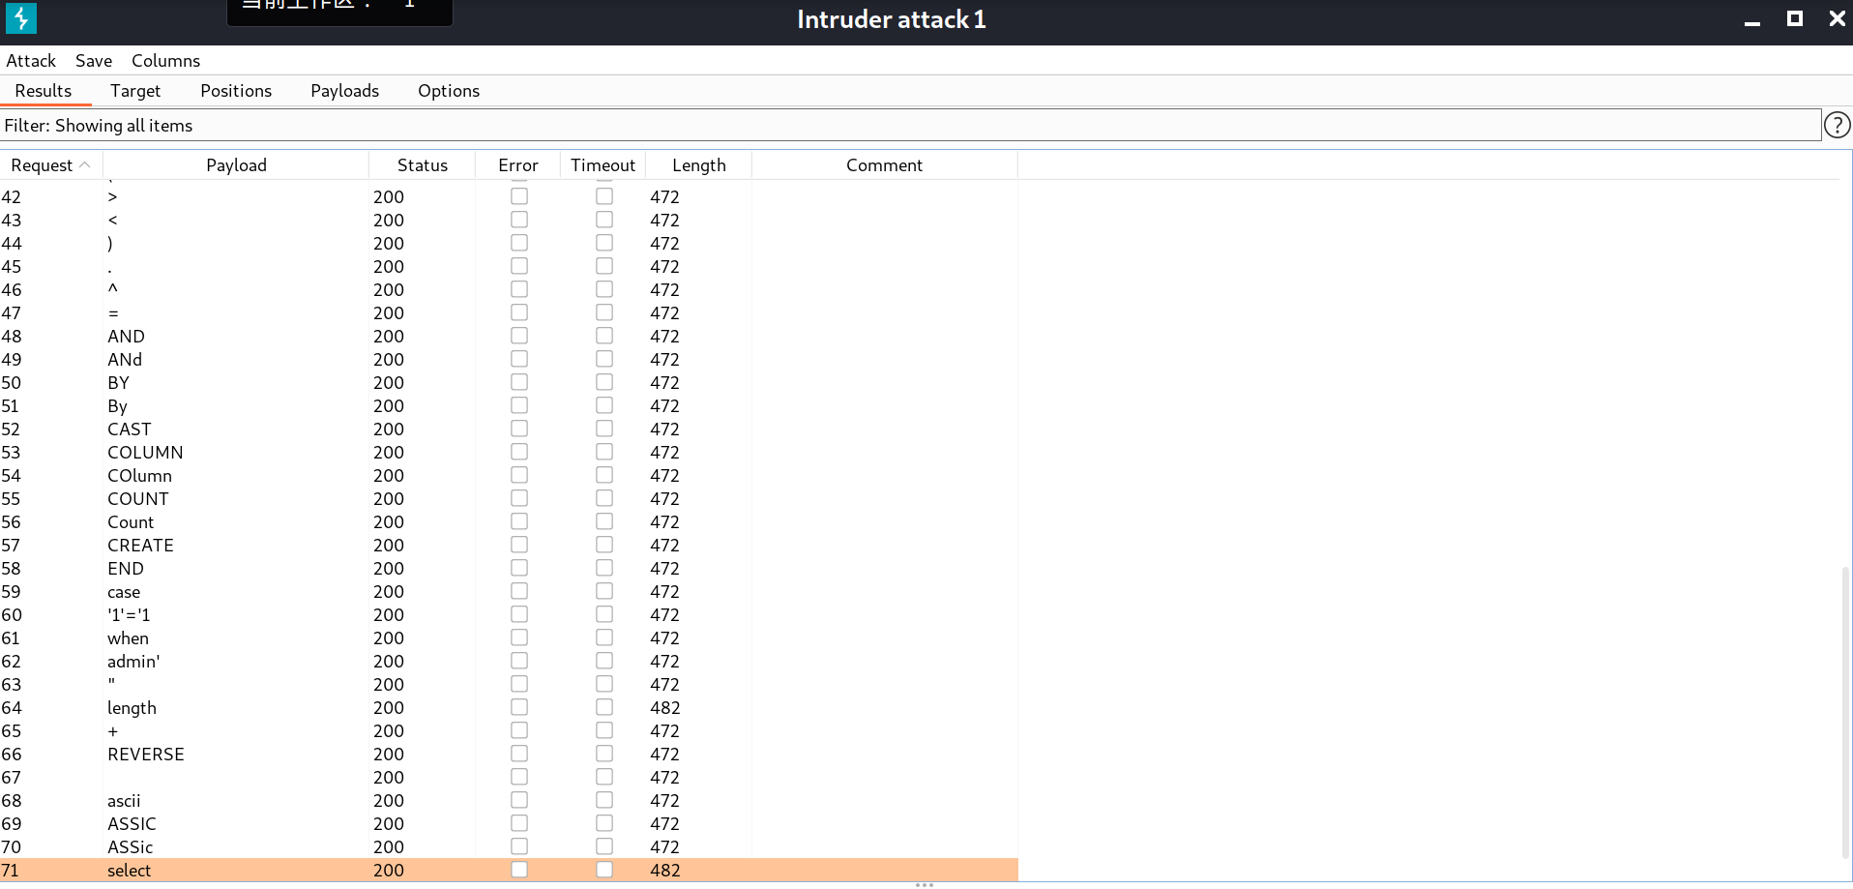The image size is (1853, 889).
Task: Sort by the Comment column header
Action: 884,165
